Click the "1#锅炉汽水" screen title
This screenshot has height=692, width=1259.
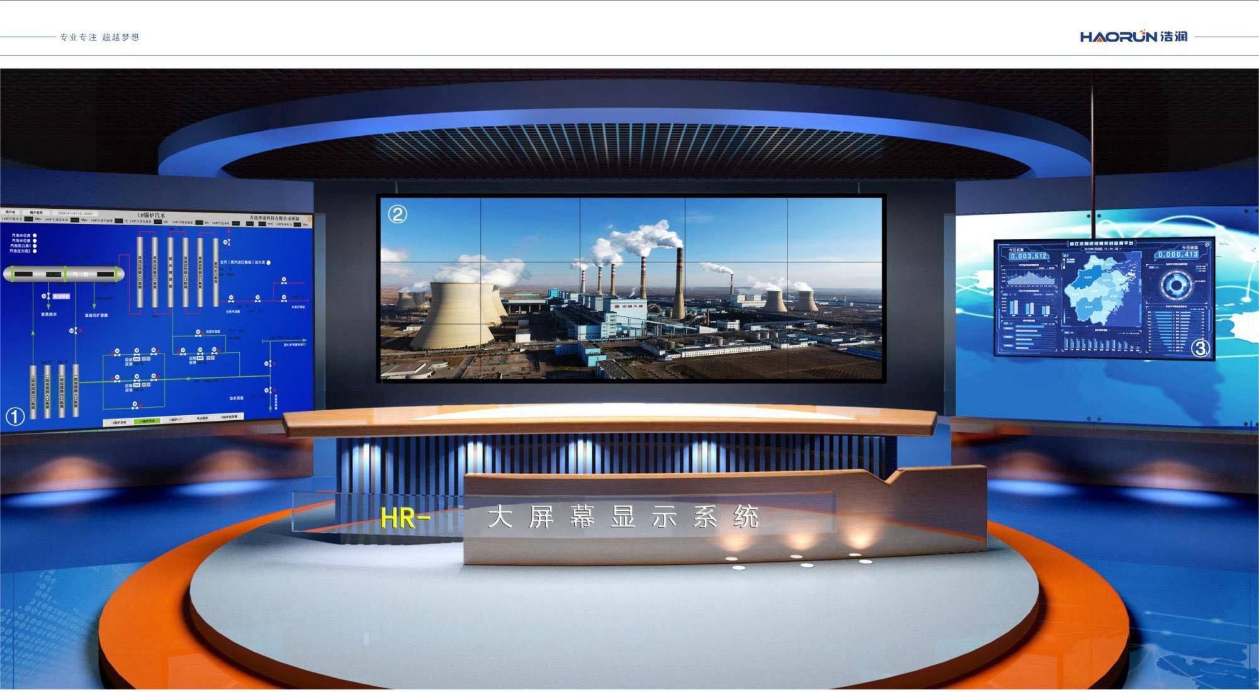151,215
